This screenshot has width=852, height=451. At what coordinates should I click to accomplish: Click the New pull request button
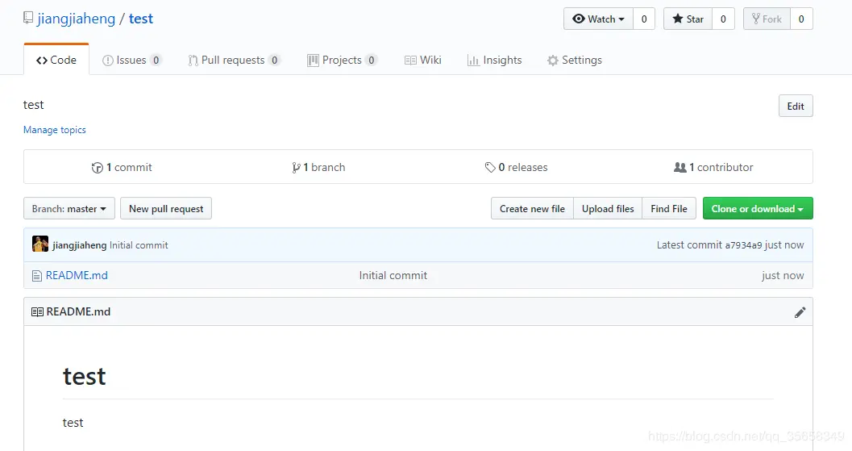tap(166, 208)
